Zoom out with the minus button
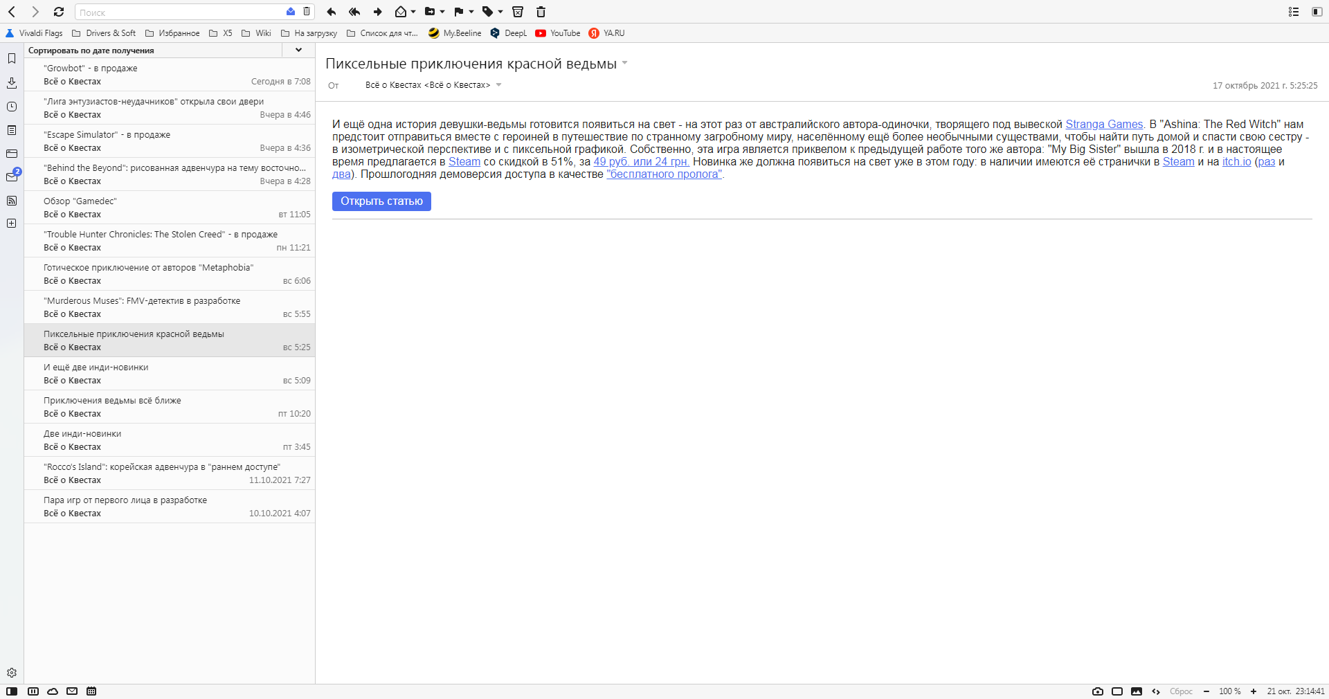 coord(1206,691)
